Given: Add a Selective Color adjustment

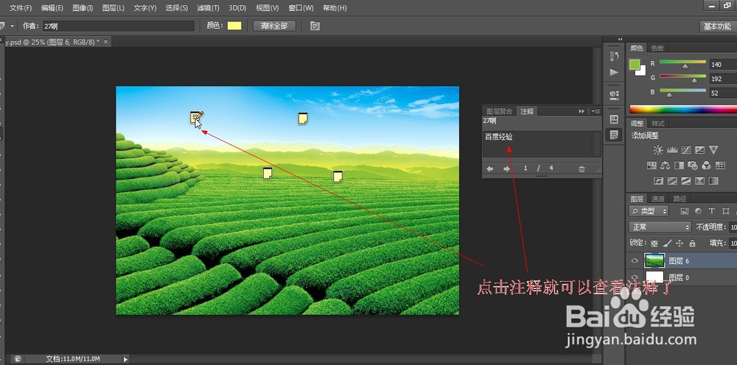Looking at the screenshot, I should click(700, 180).
